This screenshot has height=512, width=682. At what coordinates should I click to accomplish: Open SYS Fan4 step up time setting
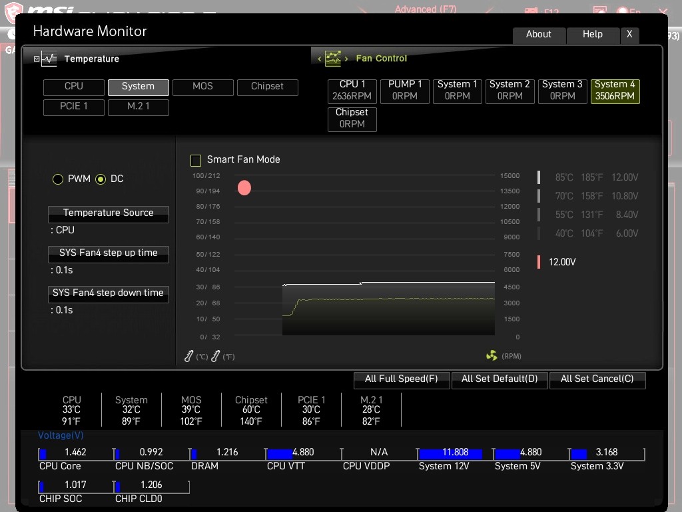tap(108, 253)
